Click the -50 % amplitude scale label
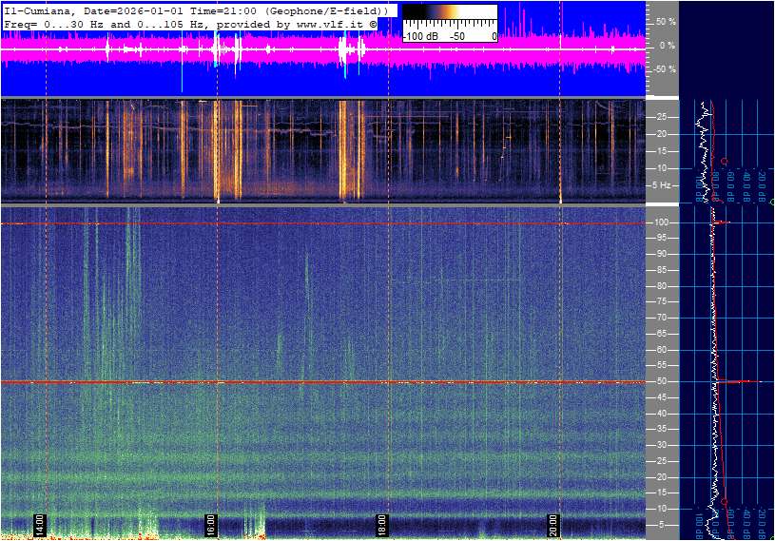 (664, 69)
